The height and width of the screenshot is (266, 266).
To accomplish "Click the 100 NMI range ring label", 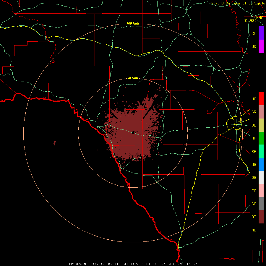I will [x=133, y=23].
